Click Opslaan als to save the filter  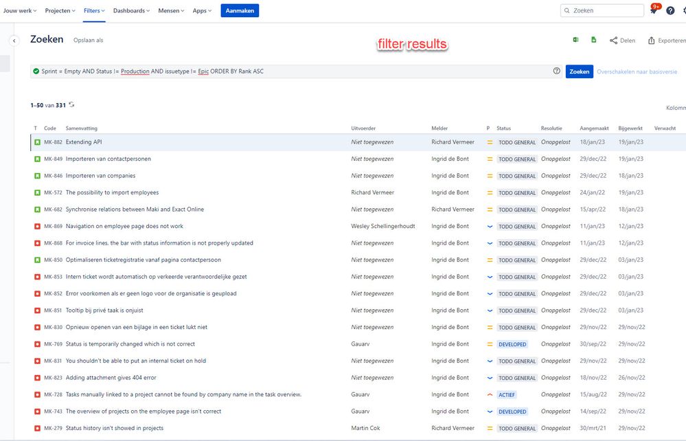point(89,40)
